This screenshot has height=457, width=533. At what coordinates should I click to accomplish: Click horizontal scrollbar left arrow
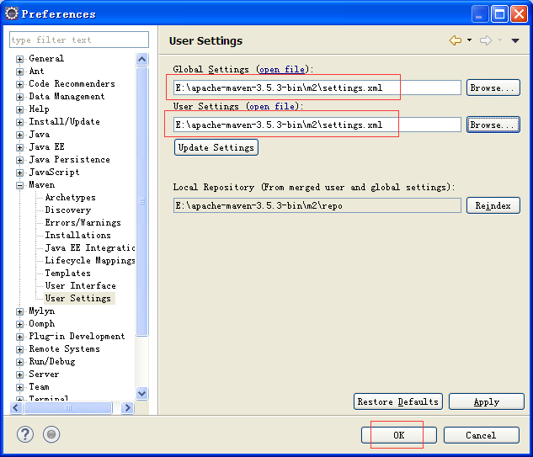tap(16, 407)
